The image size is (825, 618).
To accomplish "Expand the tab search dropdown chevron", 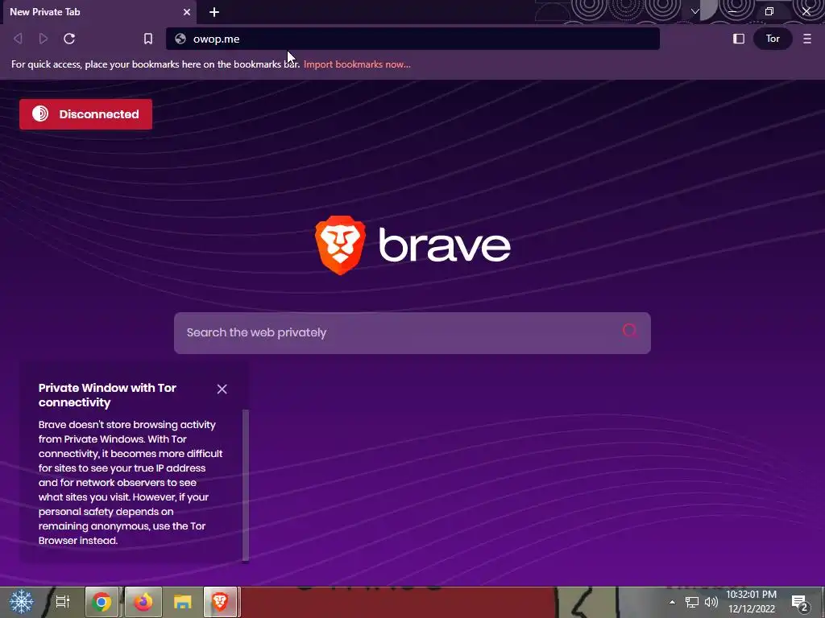I will tap(694, 11).
